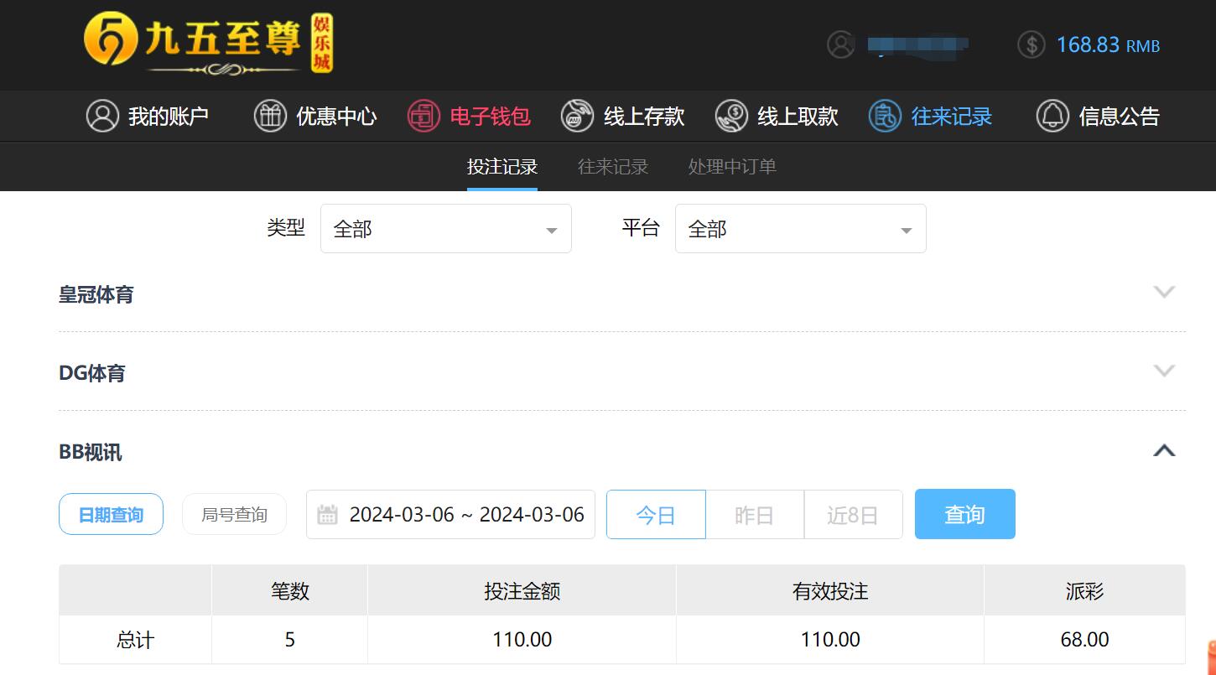This screenshot has height=675, width=1216.
Task: Switch to 处理中订单 tab
Action: click(732, 167)
